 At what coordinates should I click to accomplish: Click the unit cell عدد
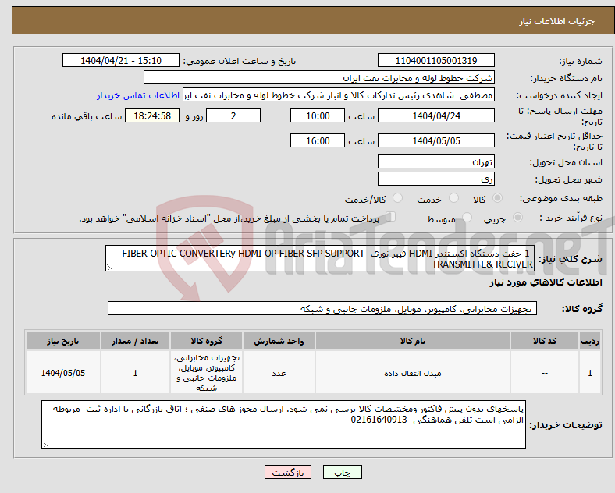(279, 373)
